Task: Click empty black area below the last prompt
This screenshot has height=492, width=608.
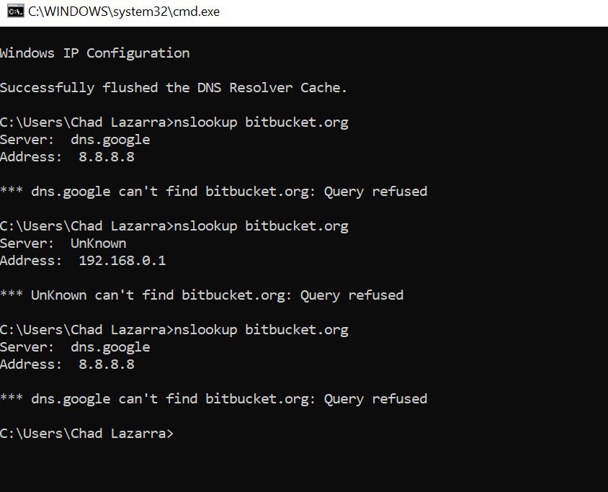Action: (304, 468)
